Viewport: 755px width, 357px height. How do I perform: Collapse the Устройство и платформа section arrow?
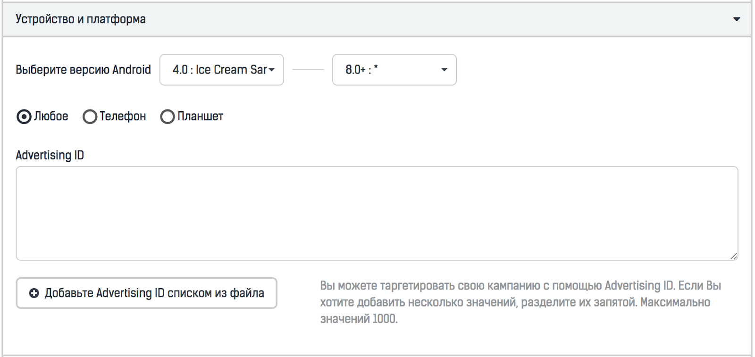(x=736, y=19)
